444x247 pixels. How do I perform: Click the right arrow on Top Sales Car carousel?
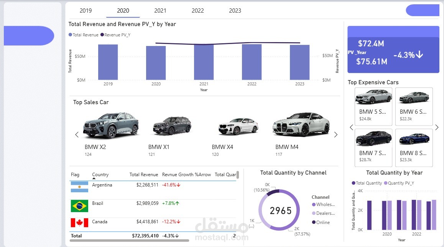point(336,135)
